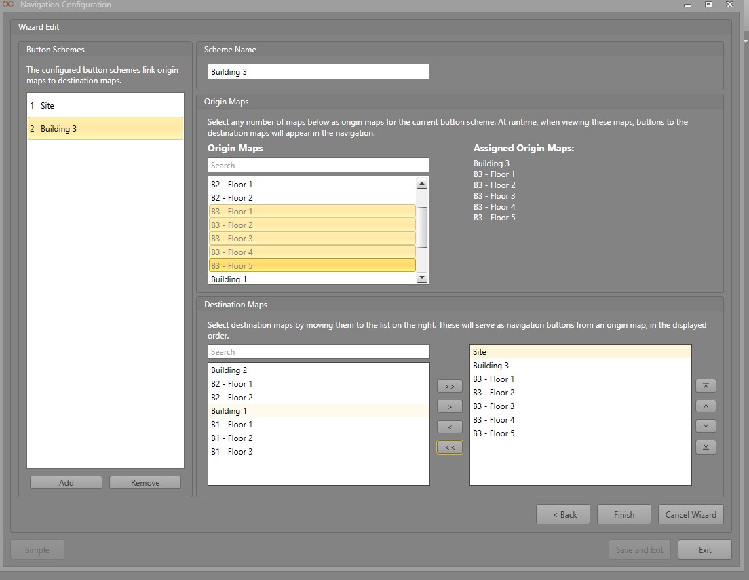Click the move all right (>>) button
This screenshot has width=749, height=580.
pos(449,386)
